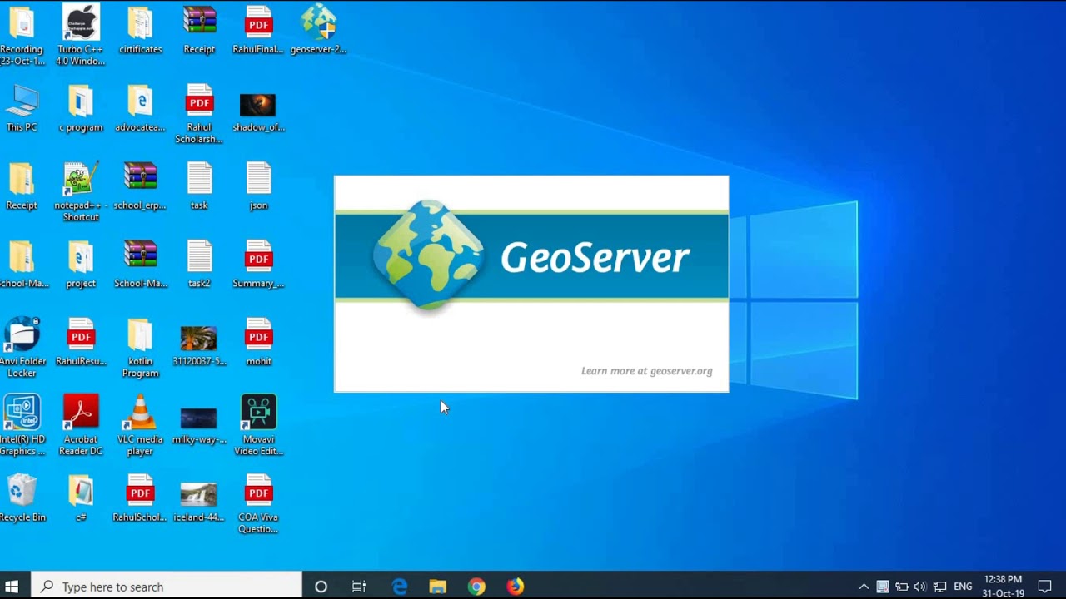Show hidden system tray icons
Viewport: 1066px width, 599px height.
coord(864,587)
